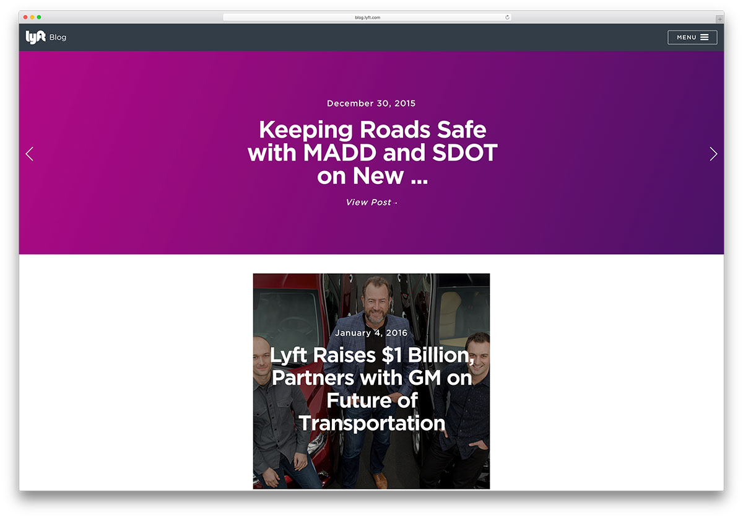The width and height of the screenshot is (743, 518).
Task: Open the Keeping Roads Safe with MADD headline
Action: click(372, 153)
